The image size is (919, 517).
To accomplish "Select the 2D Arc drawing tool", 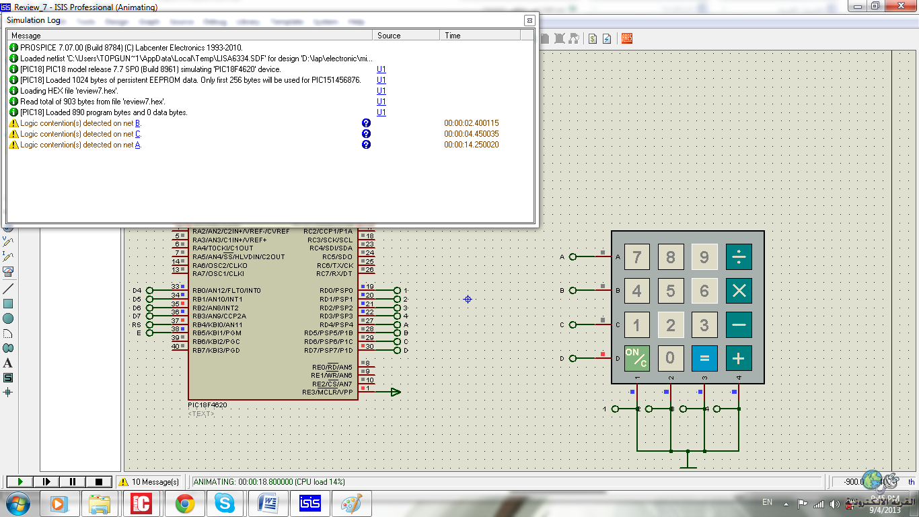I will coord(8,333).
